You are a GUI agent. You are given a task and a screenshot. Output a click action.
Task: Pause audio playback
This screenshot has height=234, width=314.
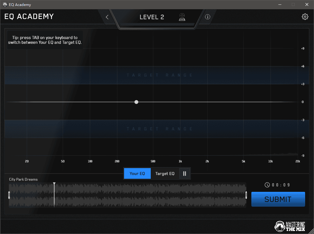tap(185, 173)
